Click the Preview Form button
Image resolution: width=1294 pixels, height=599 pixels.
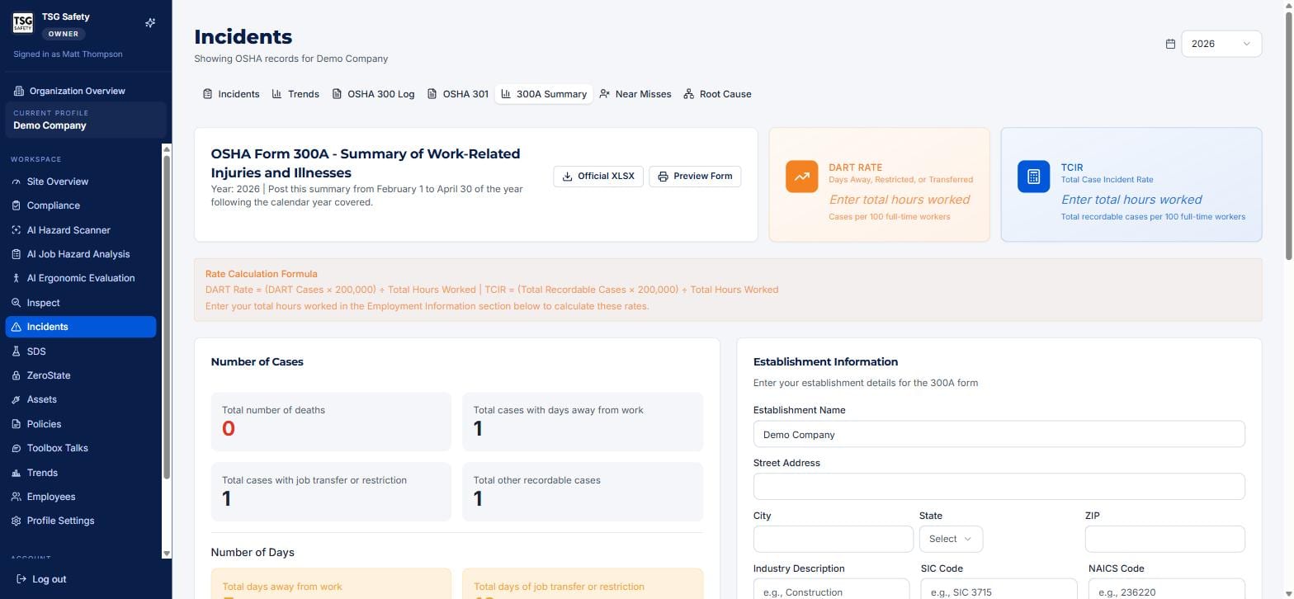tap(695, 177)
